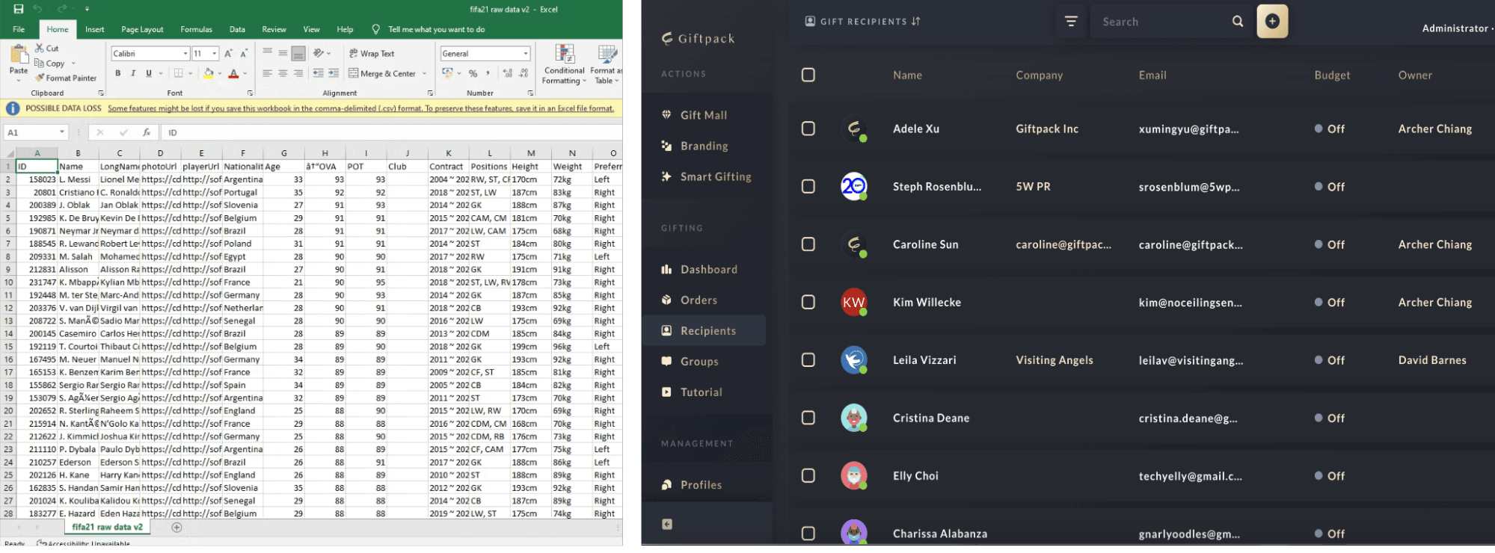Select the Kim Willecke row checkbox
The image size is (1495, 553).
coord(808,302)
